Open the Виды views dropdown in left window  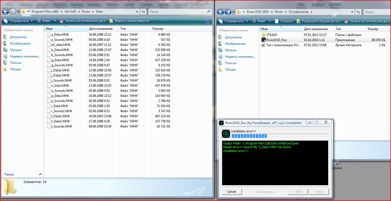tap(46, 21)
